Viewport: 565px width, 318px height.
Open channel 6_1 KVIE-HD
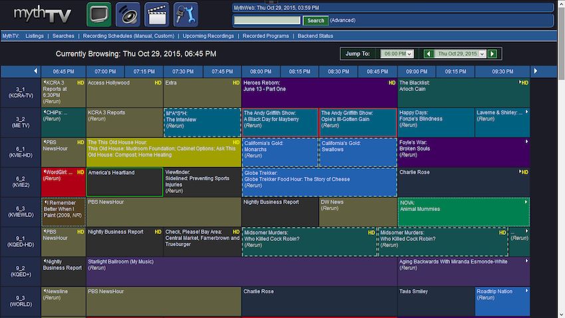[x=21, y=152]
